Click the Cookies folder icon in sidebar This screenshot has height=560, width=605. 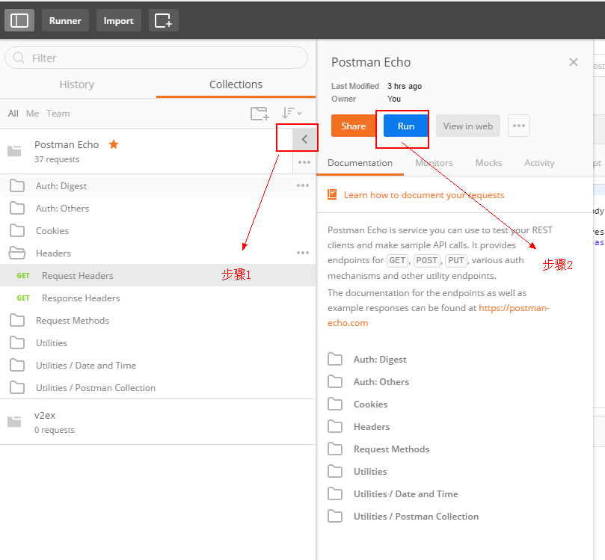coord(17,230)
